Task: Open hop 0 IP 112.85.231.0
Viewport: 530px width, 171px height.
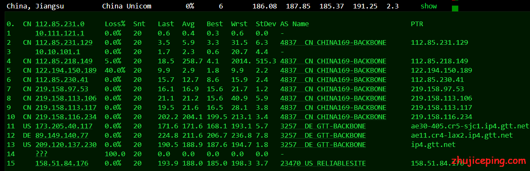Action: tap(60, 24)
